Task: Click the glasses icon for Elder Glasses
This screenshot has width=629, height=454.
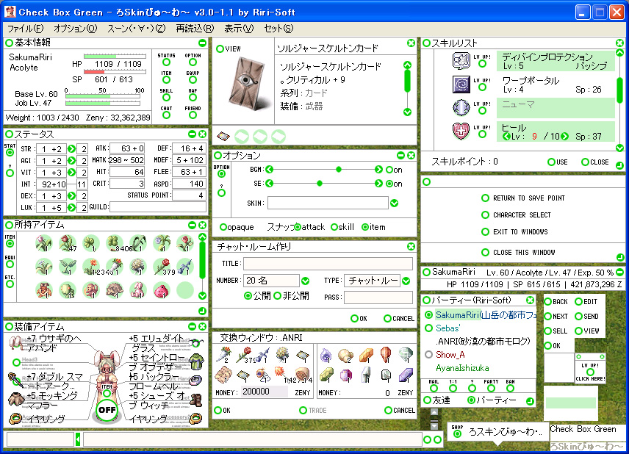Action: click(195, 342)
